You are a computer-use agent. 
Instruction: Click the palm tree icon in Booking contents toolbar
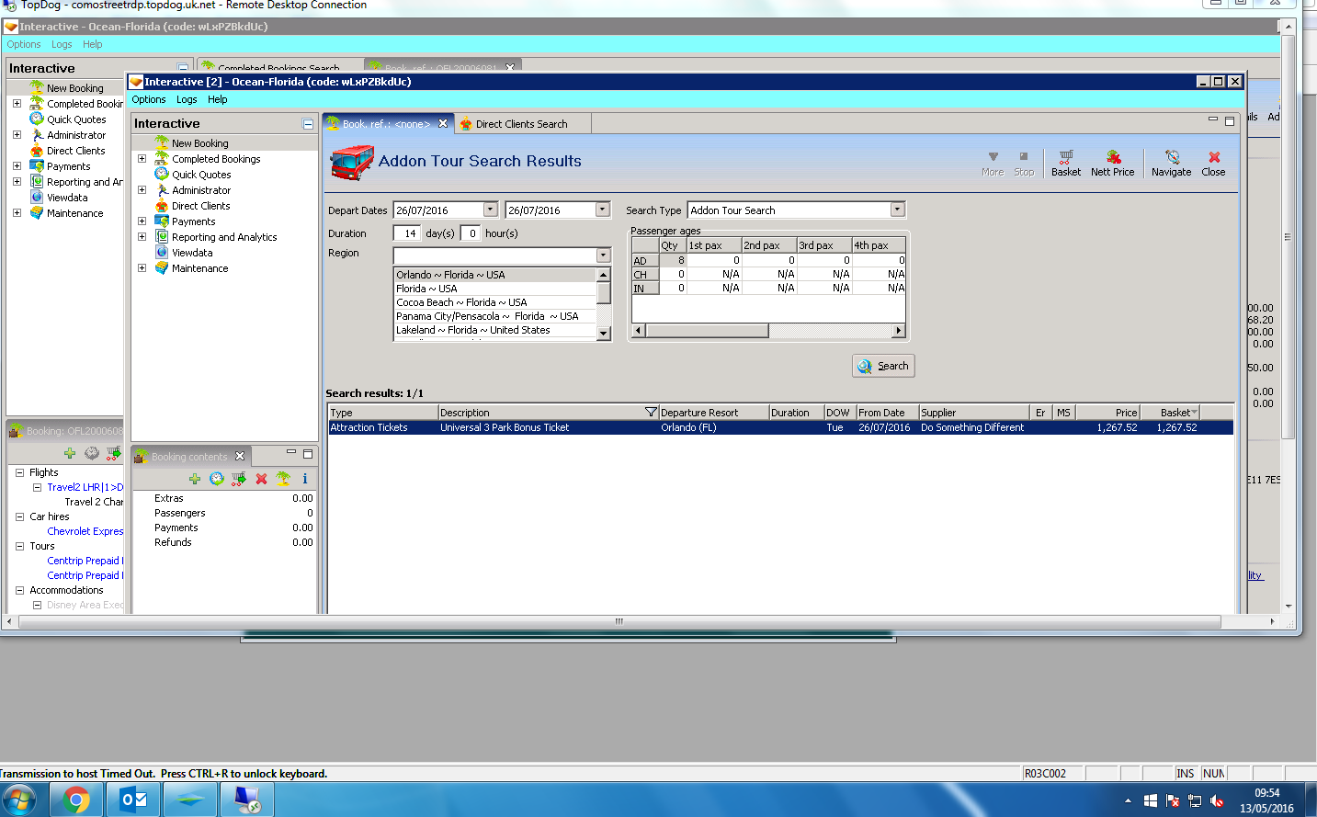tap(283, 479)
